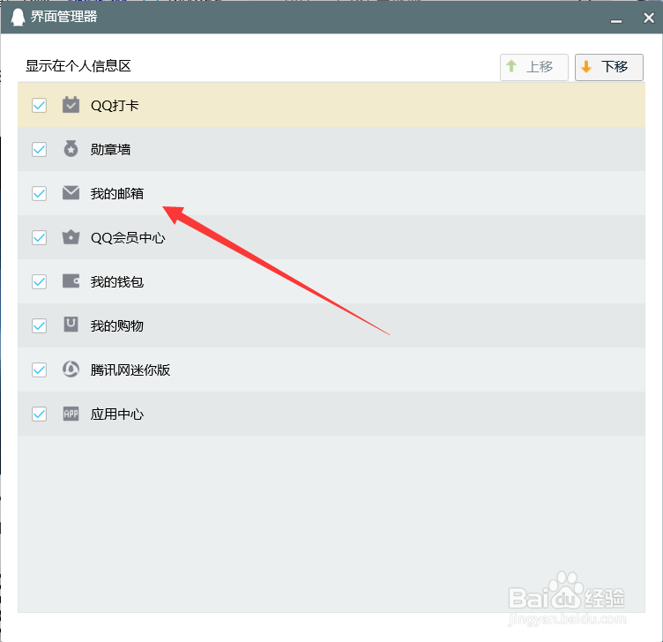Viewport: 663px width, 642px height.
Task: Click the 应用中心 APP icon
Action: tap(71, 414)
